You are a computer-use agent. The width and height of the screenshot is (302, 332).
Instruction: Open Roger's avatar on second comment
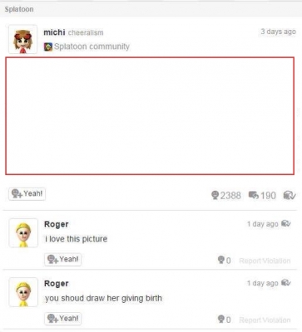[x=23, y=292]
